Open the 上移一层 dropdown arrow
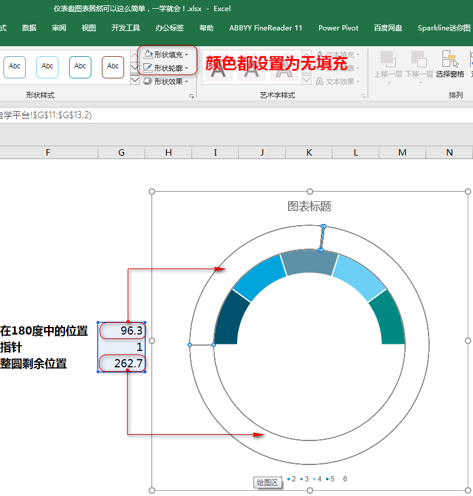Image resolution: width=473 pixels, height=496 pixels. tap(389, 83)
